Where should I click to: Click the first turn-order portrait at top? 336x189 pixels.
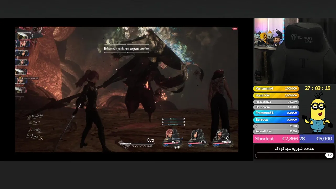(23, 35)
